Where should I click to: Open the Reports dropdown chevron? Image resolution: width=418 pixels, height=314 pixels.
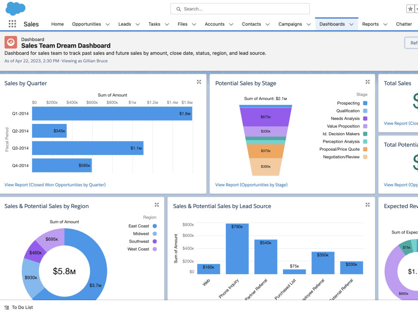pos(385,24)
